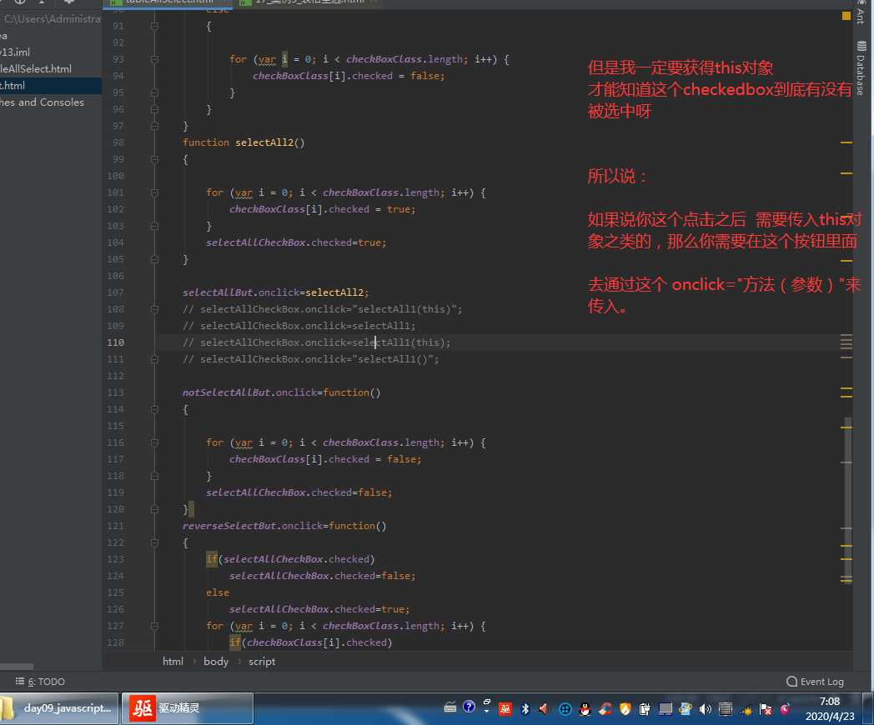Collapse the for loop at line 116
This screenshot has height=725, width=874.
155,443
